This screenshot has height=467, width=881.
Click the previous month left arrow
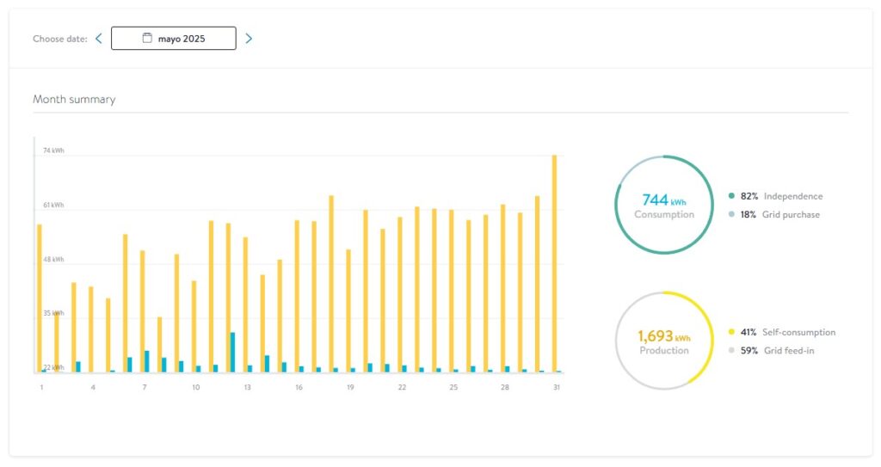point(99,39)
